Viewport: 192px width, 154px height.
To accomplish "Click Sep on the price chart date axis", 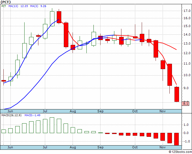I will pyautogui.click(x=101, y=111).
